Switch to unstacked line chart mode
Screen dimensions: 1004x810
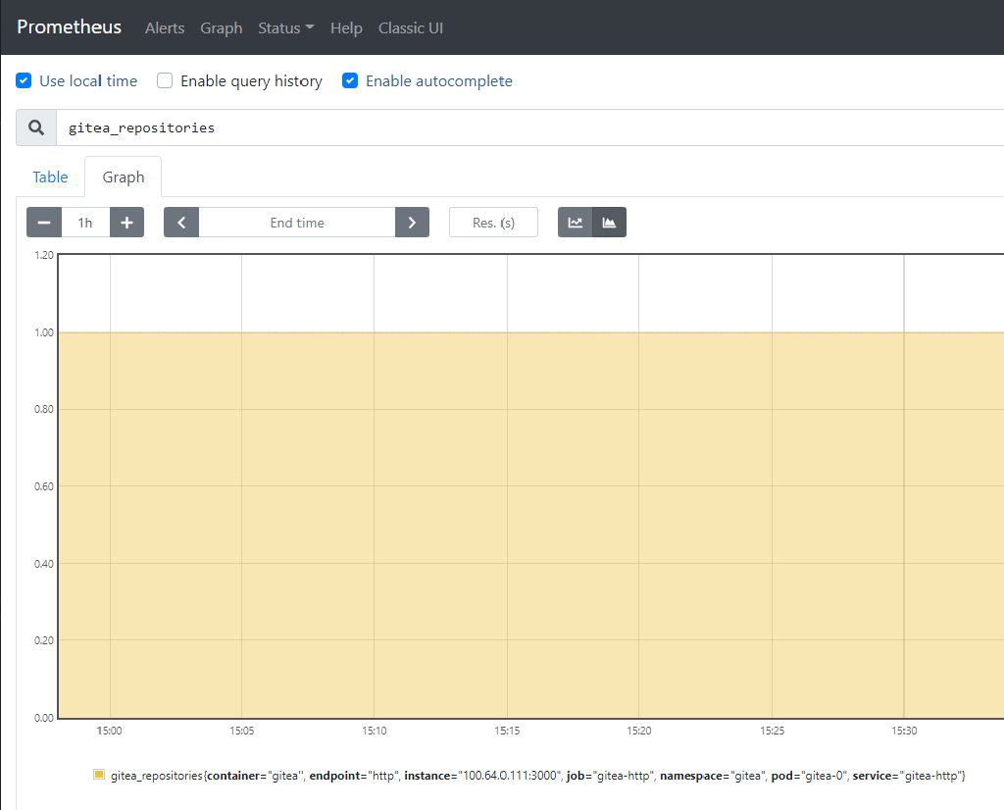pos(575,223)
